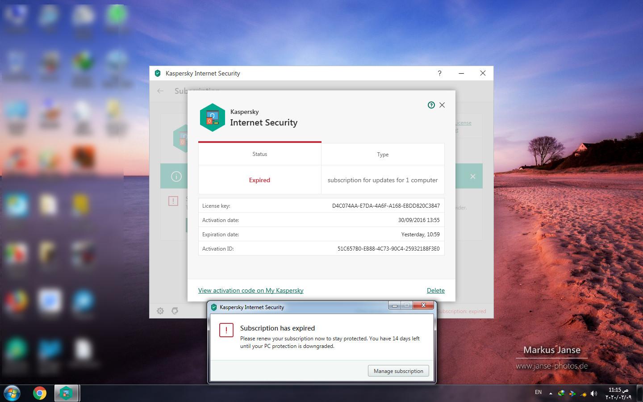Image resolution: width=643 pixels, height=402 pixels.
Task: Click the Internet Download Manager tray icon
Action: coord(561,394)
